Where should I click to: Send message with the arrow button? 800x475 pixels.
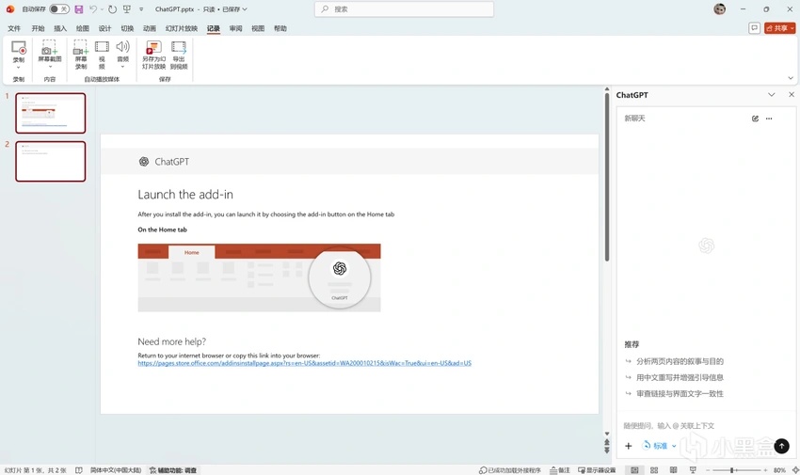click(x=781, y=446)
